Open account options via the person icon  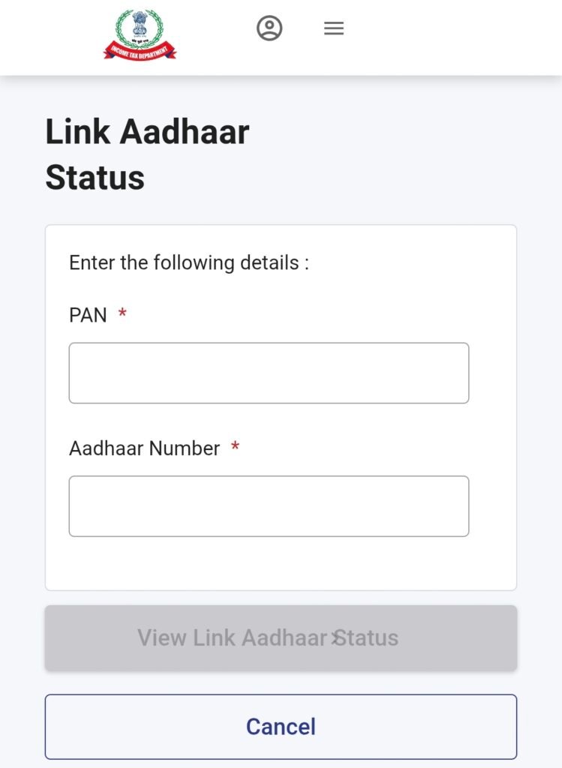[269, 28]
